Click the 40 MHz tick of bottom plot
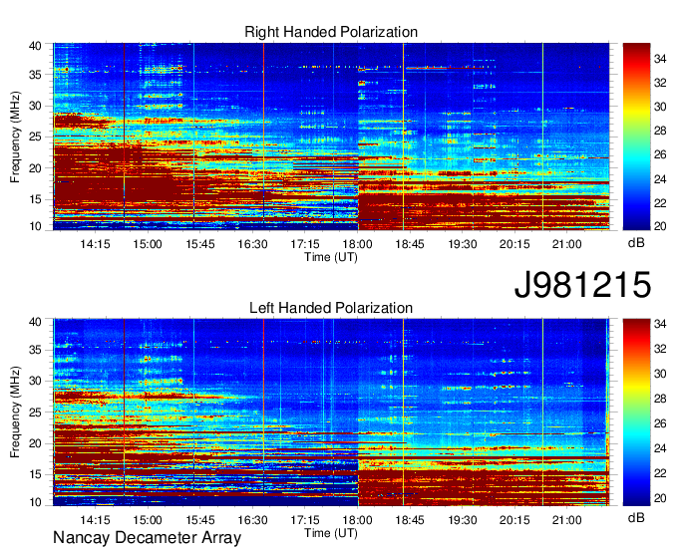Viewport: 678px width, 550px height. click(35, 322)
